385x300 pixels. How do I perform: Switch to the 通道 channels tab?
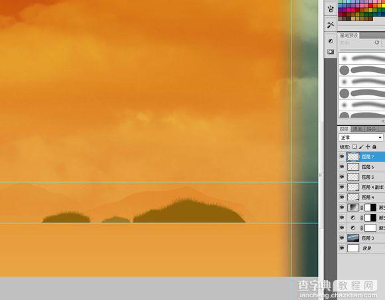click(357, 129)
